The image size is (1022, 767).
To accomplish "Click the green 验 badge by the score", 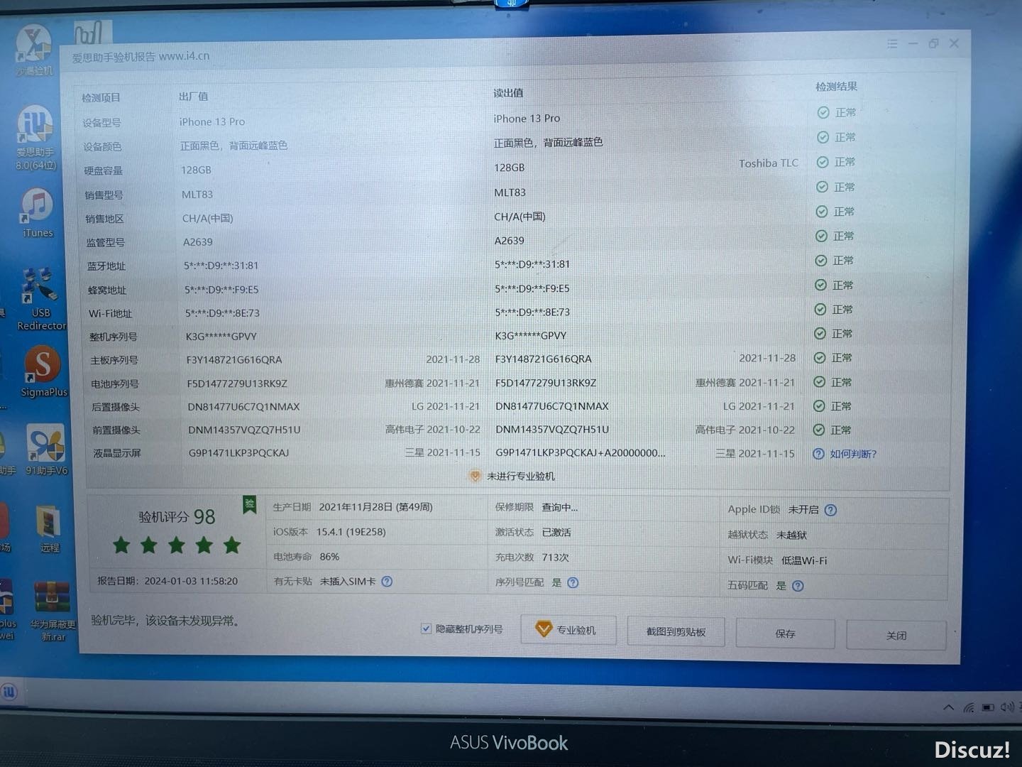I will pos(249,504).
